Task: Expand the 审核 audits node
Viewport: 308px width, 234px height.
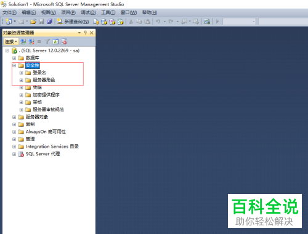Action: click(x=21, y=102)
